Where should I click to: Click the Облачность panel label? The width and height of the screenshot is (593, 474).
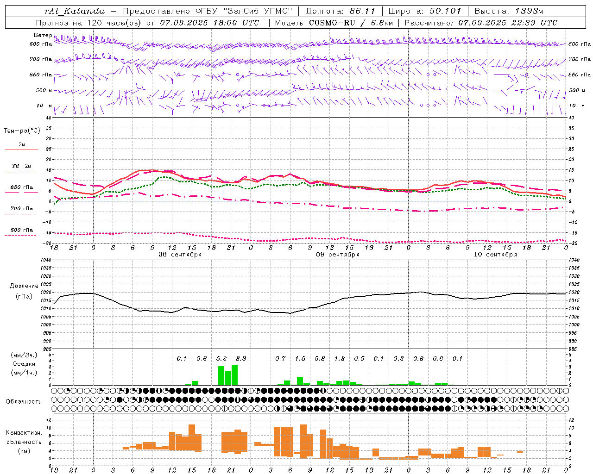click(24, 402)
